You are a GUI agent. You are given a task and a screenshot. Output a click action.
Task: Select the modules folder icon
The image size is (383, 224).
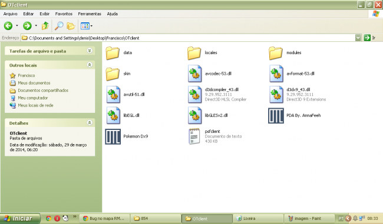tap(276, 53)
